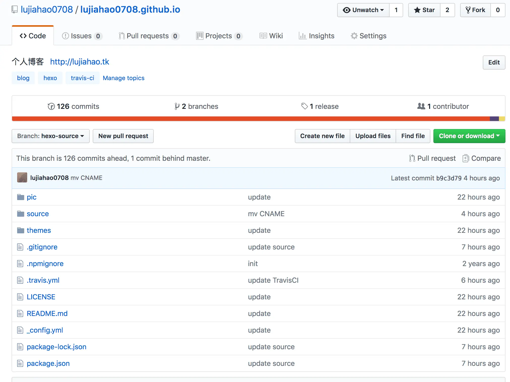The width and height of the screenshot is (510, 382).
Task: Expand the Branch hexo-source selector
Action: pos(51,136)
